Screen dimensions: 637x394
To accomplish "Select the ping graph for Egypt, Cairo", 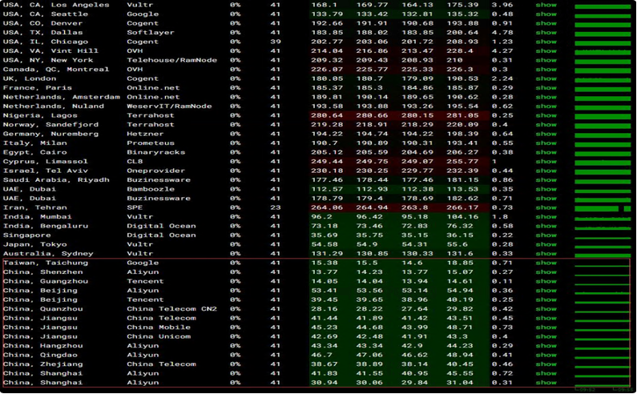I will coord(603,152).
